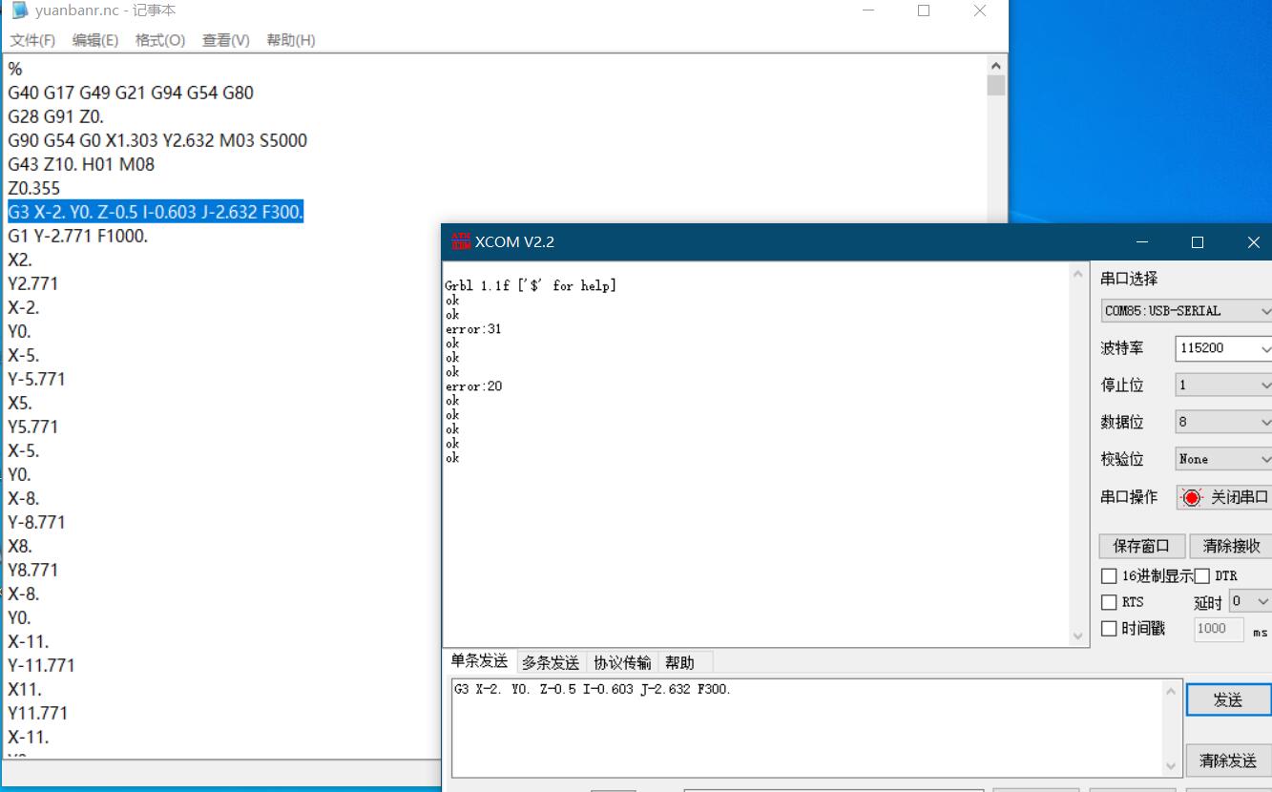Minimize the XCOM V2.2 window

tap(1142, 242)
